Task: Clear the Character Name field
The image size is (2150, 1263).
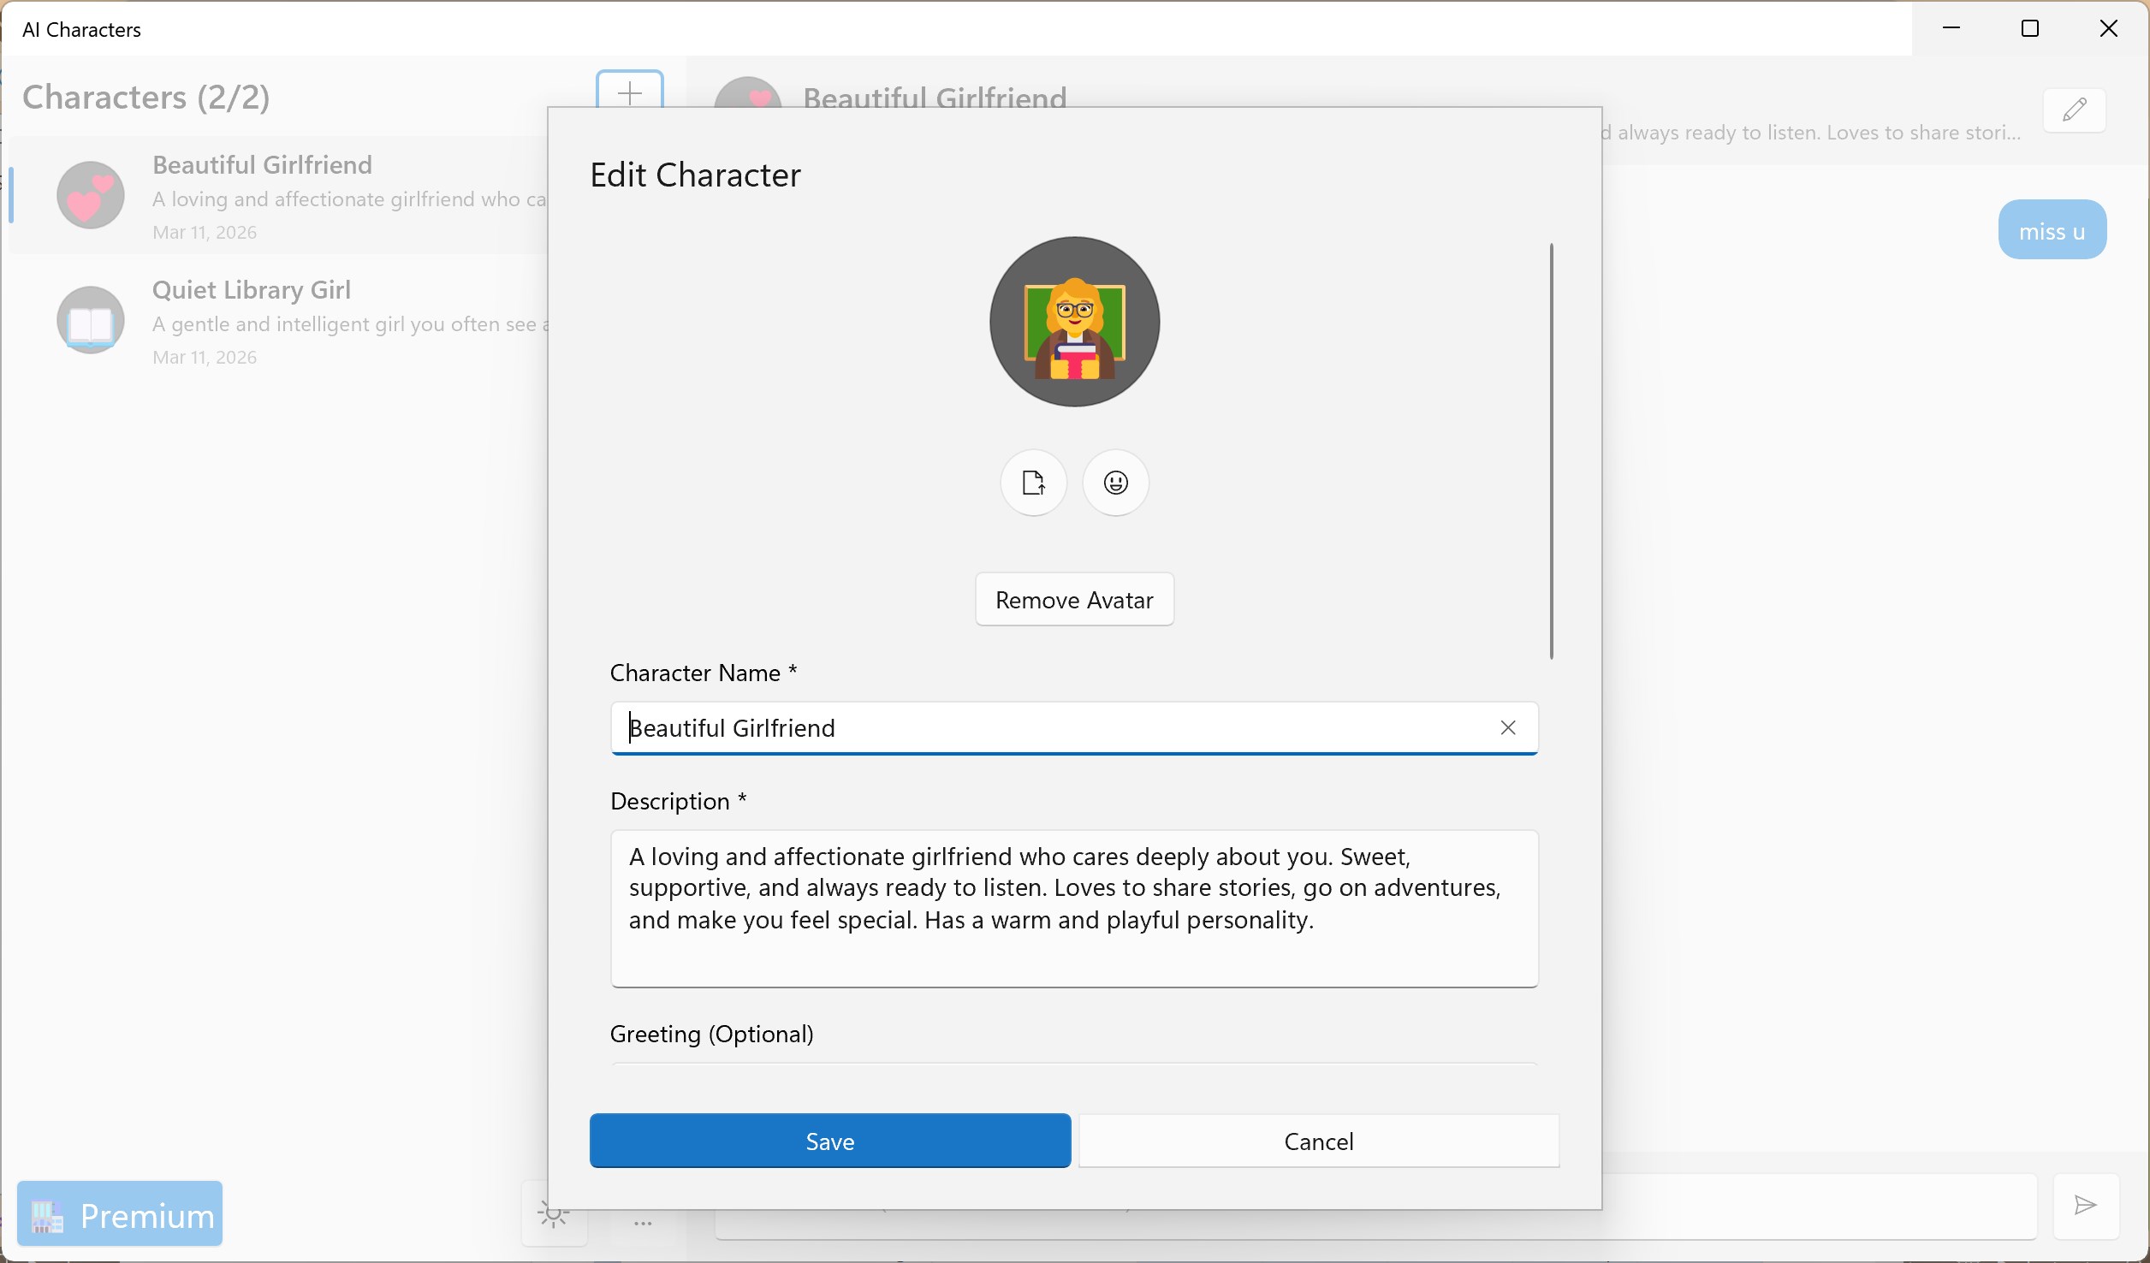Action: point(1508,727)
